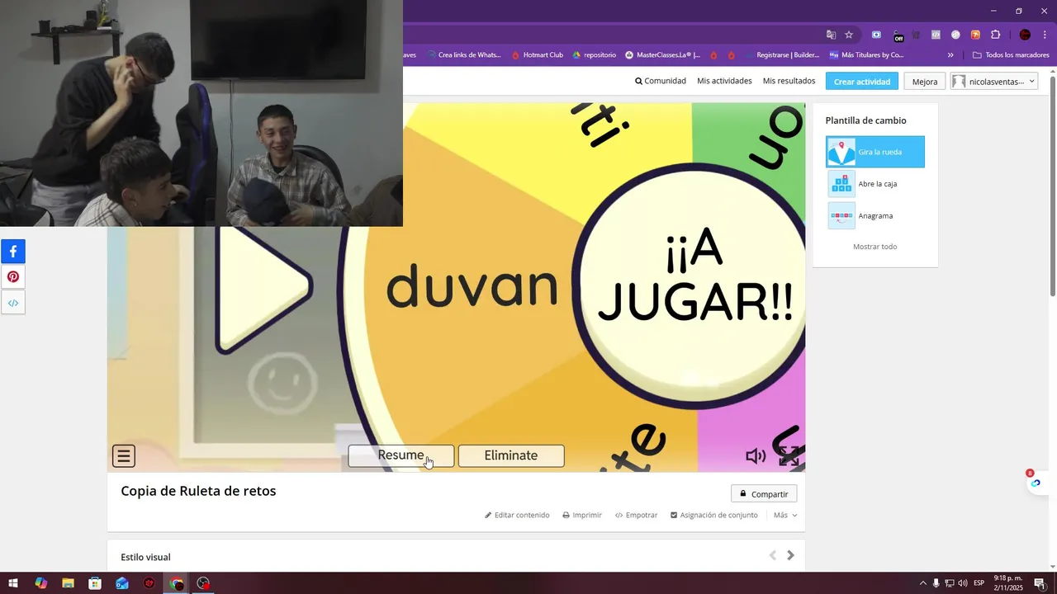
Task: Open the Registrarse | Builder bookmark
Action: 782,55
